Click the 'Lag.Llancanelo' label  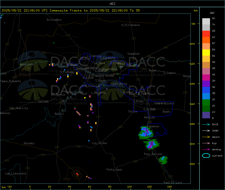click(x=16, y=174)
